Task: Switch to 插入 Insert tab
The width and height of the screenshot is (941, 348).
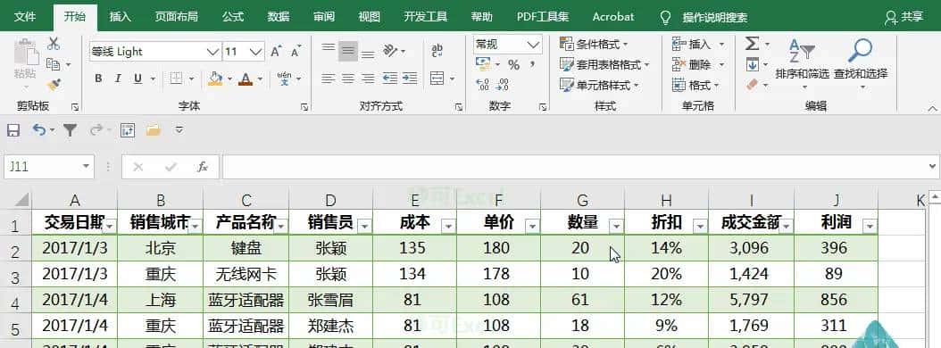Action: (120, 17)
